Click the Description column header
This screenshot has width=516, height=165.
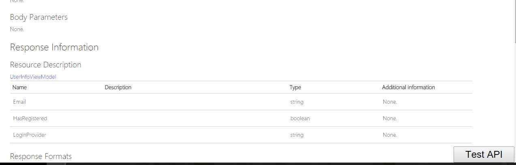pyautogui.click(x=118, y=87)
